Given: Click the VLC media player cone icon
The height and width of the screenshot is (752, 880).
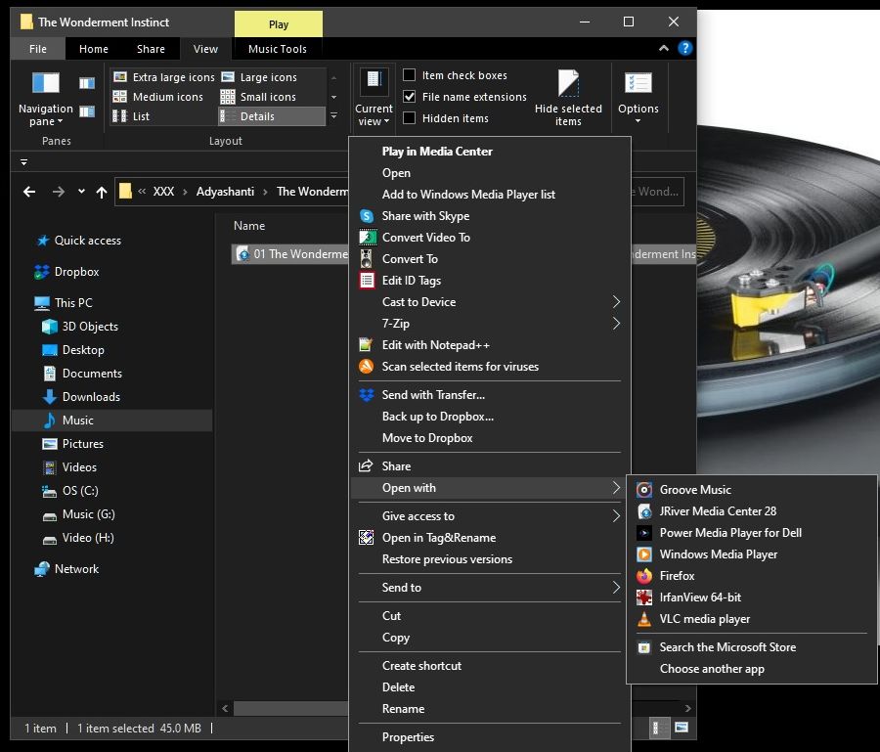Looking at the screenshot, I should click(643, 619).
